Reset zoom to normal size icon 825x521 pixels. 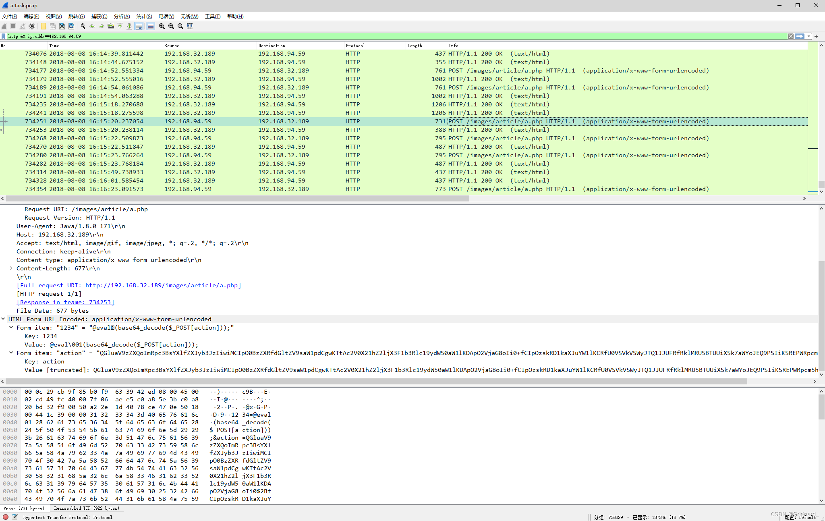point(180,26)
